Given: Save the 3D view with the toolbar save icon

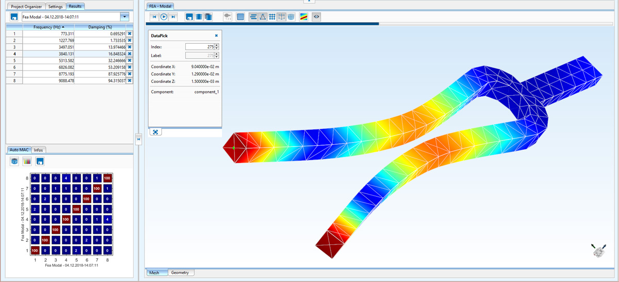Looking at the screenshot, I should point(189,17).
